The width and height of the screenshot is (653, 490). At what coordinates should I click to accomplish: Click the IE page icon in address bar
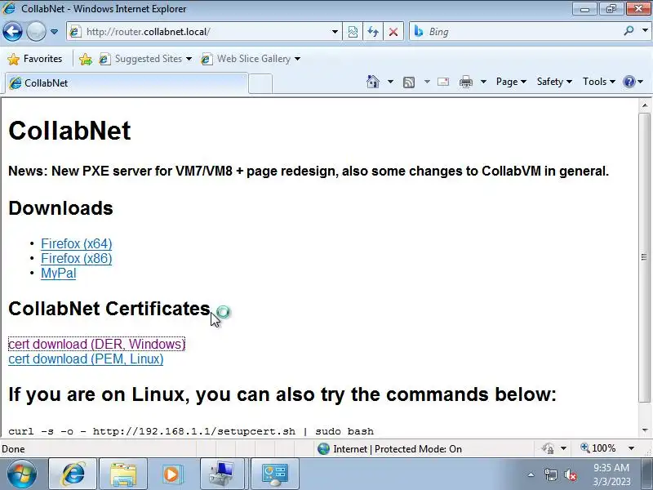[x=75, y=32]
